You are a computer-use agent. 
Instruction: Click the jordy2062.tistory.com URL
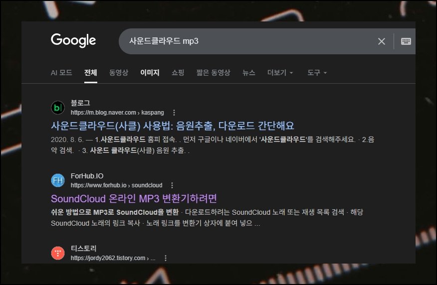click(113, 258)
